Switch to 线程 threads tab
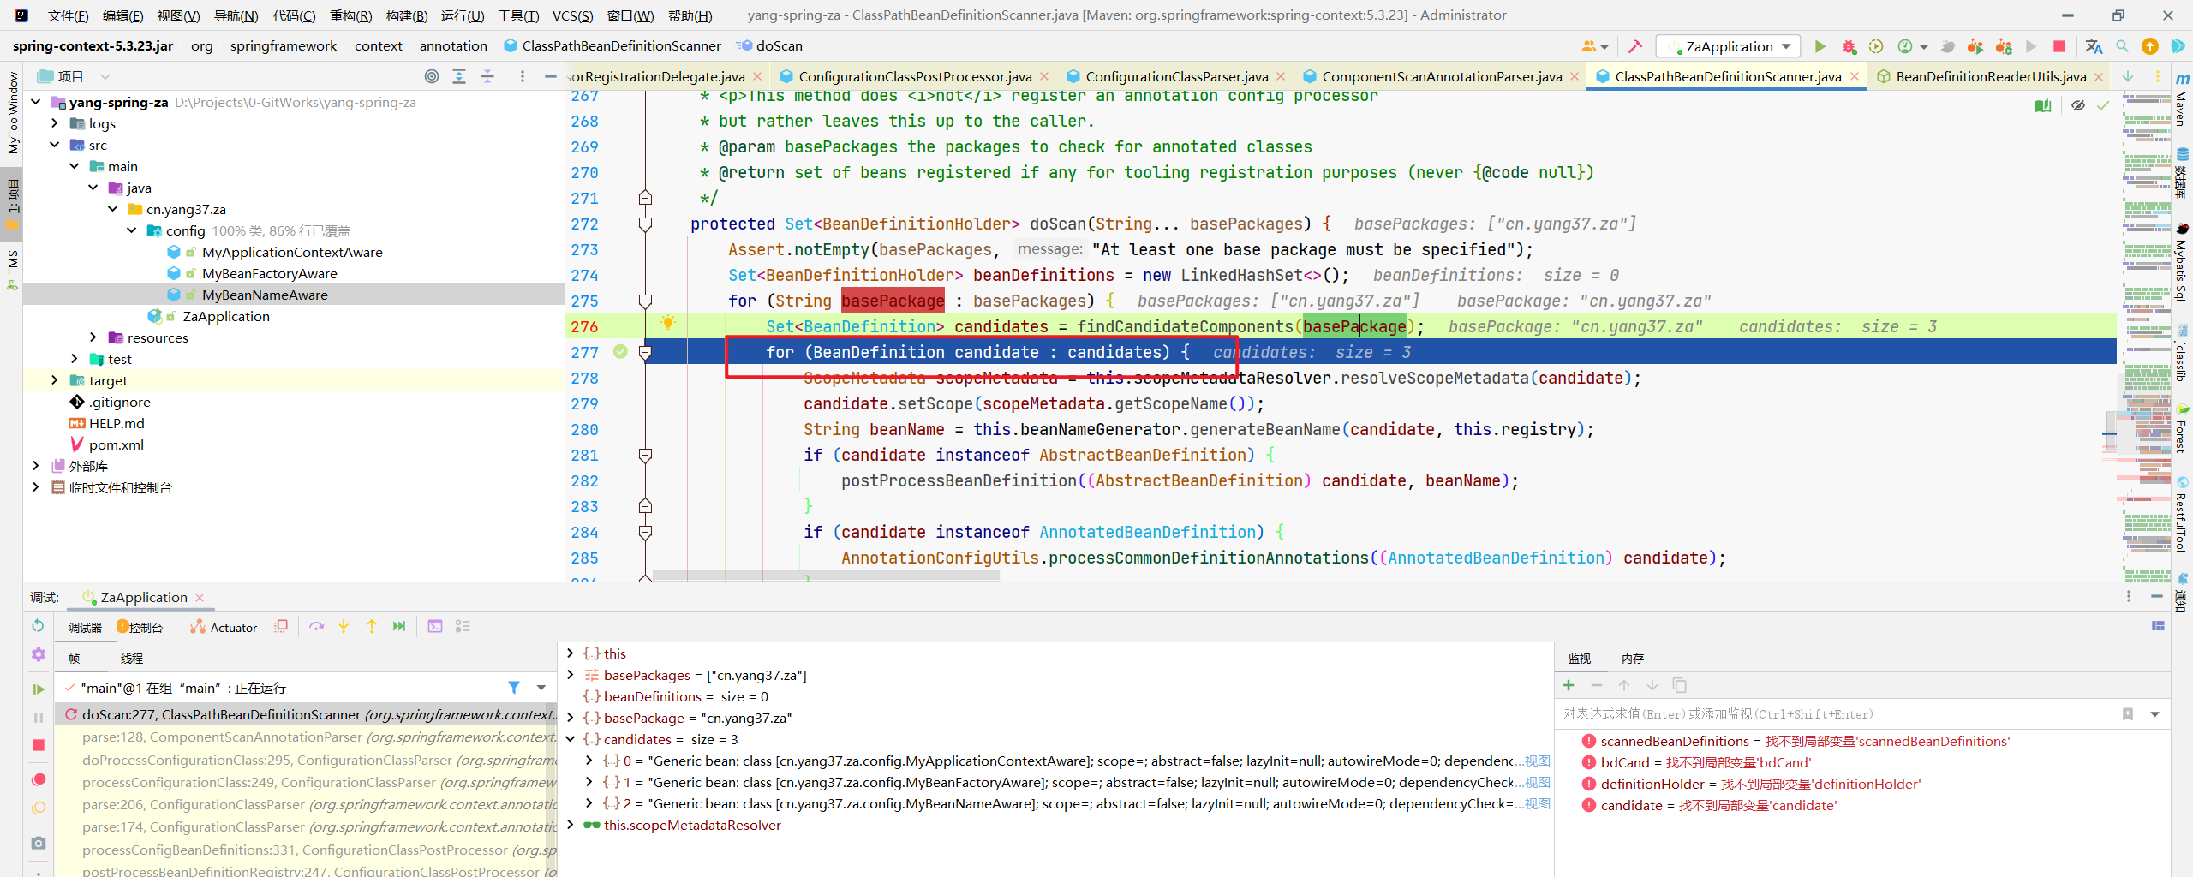Screen dimensions: 2193x877 pyautogui.click(x=132, y=659)
